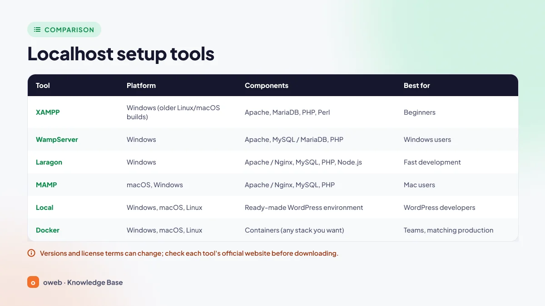Click the MAMP row's "Apache / Nginx, MySQL, PHP" cell

(290, 185)
